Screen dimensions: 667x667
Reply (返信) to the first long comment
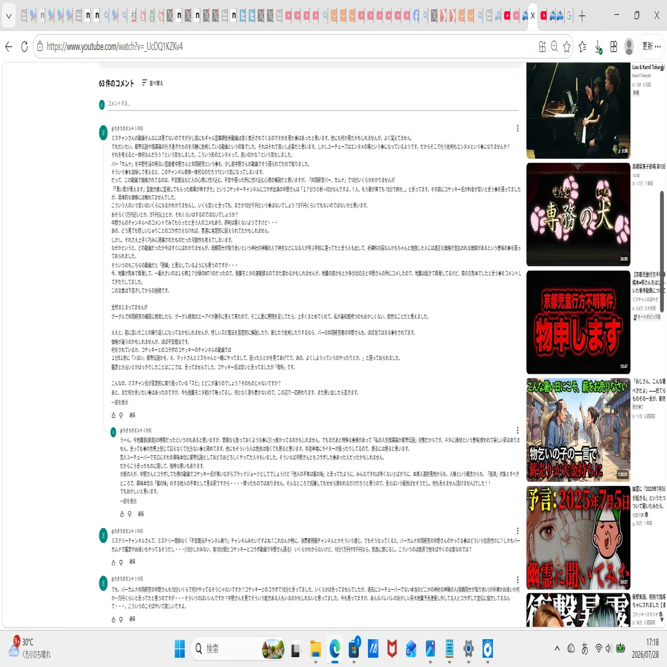[132, 415]
